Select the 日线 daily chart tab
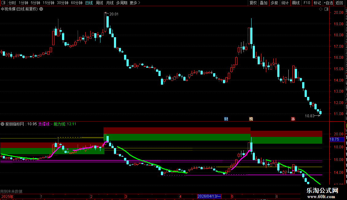347x200 pixels. pos(89,3)
